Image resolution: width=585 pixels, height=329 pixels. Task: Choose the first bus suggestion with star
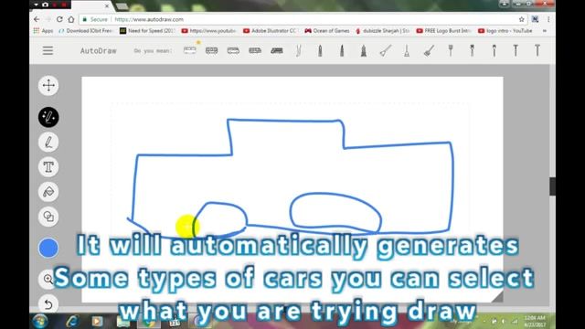coord(190,50)
